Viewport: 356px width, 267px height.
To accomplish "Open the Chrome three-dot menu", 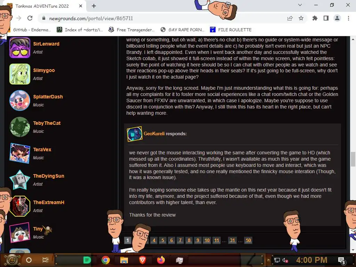I will pyautogui.click(x=348, y=18).
